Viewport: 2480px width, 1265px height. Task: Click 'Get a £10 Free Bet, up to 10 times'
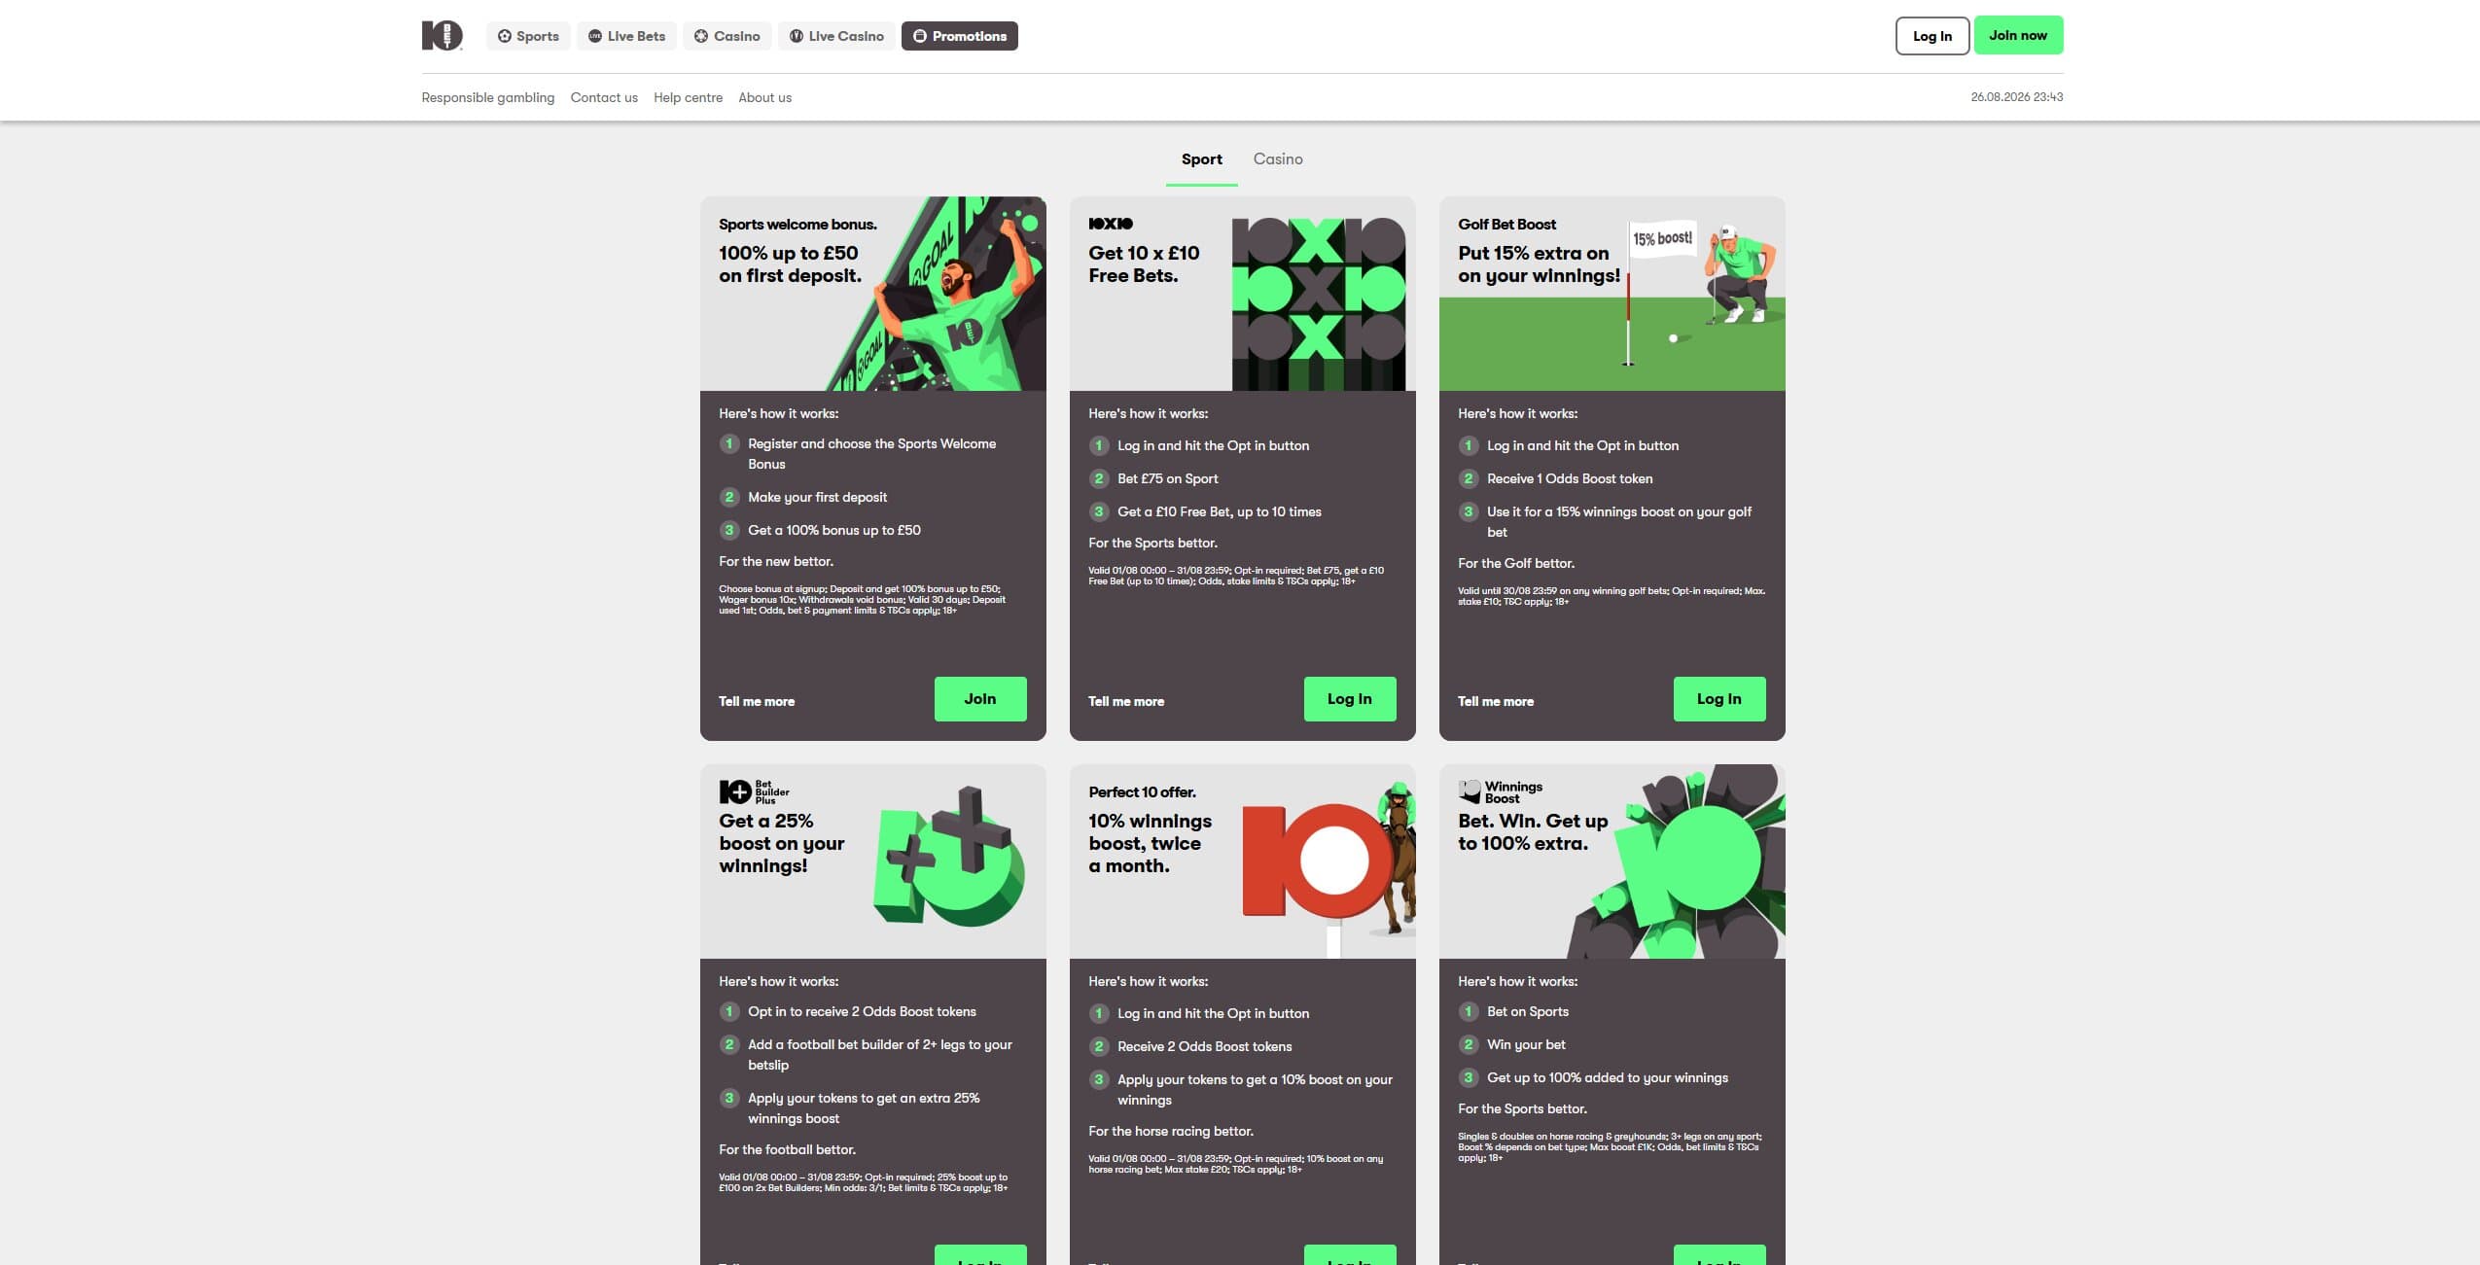1220,511
